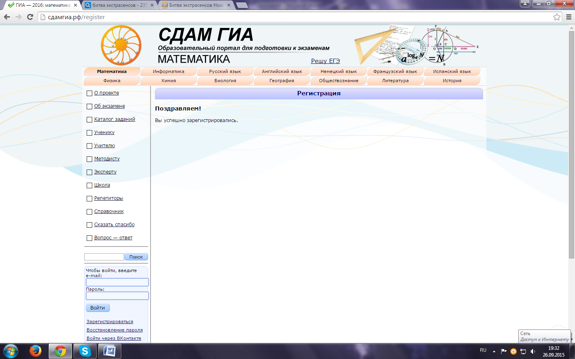
Task: Click the page icon in address bar
Action: coord(43,17)
